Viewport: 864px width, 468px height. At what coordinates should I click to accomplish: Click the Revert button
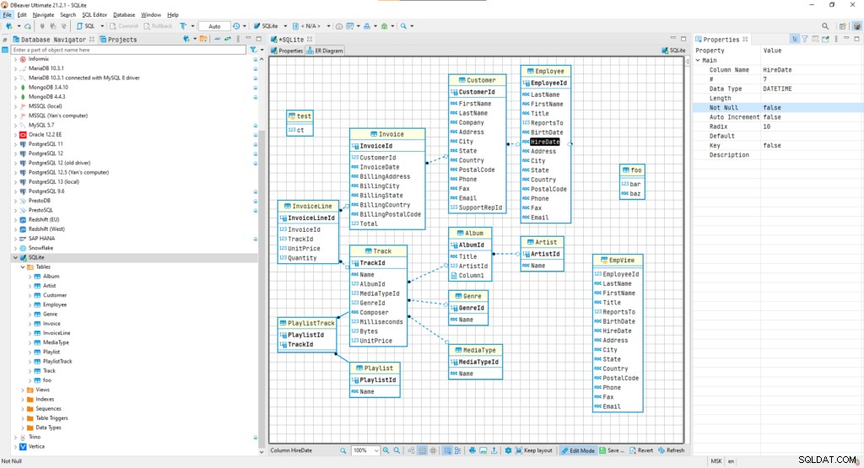coord(641,450)
